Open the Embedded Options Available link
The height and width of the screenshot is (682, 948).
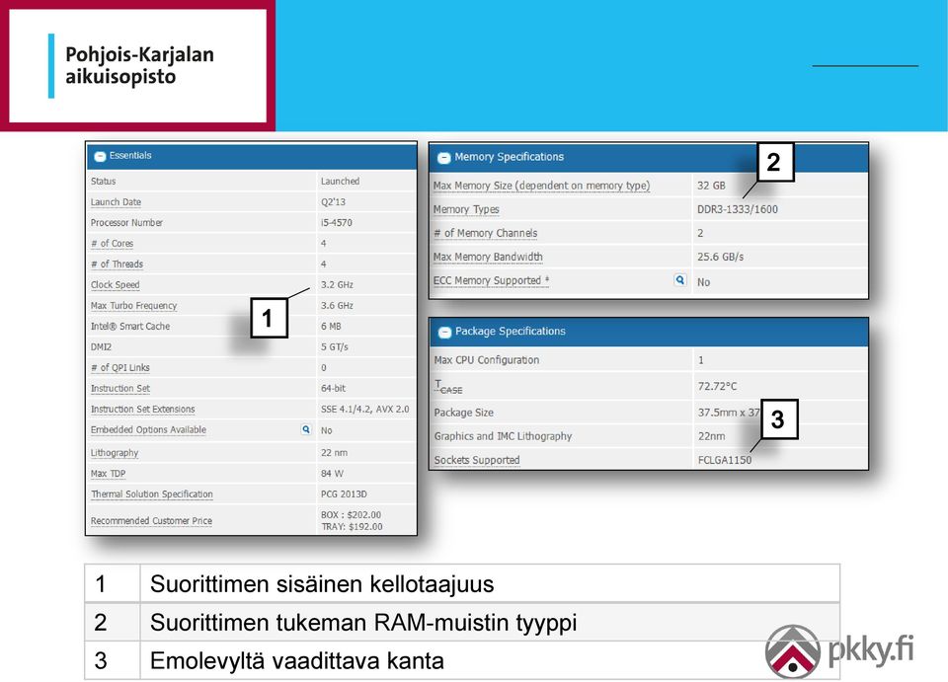coord(148,430)
